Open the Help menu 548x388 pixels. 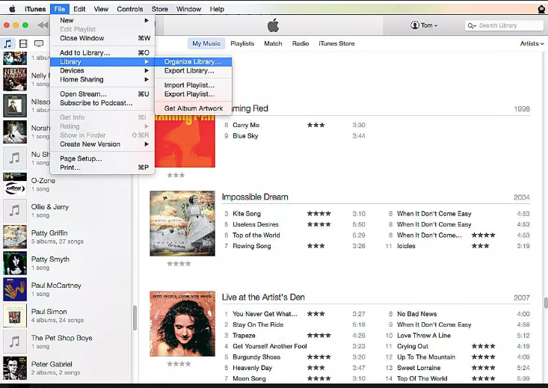click(217, 9)
